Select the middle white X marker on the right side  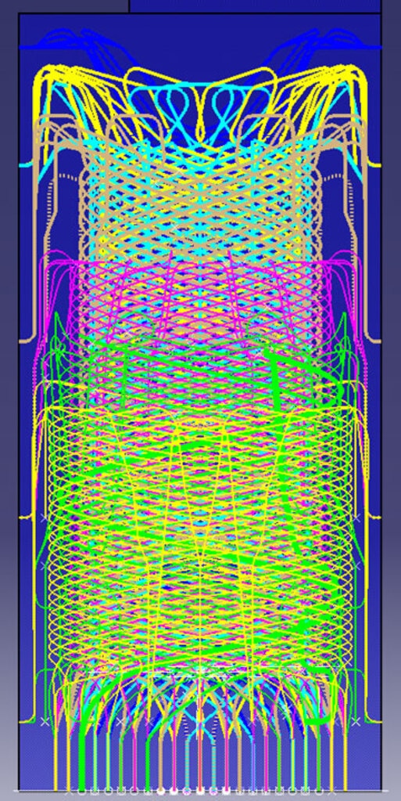point(356,566)
